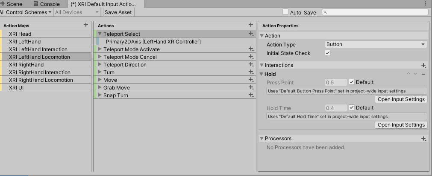This screenshot has width=432, height=176.
Task: Add binding to Teleport Select action
Action: pyautogui.click(x=251, y=34)
